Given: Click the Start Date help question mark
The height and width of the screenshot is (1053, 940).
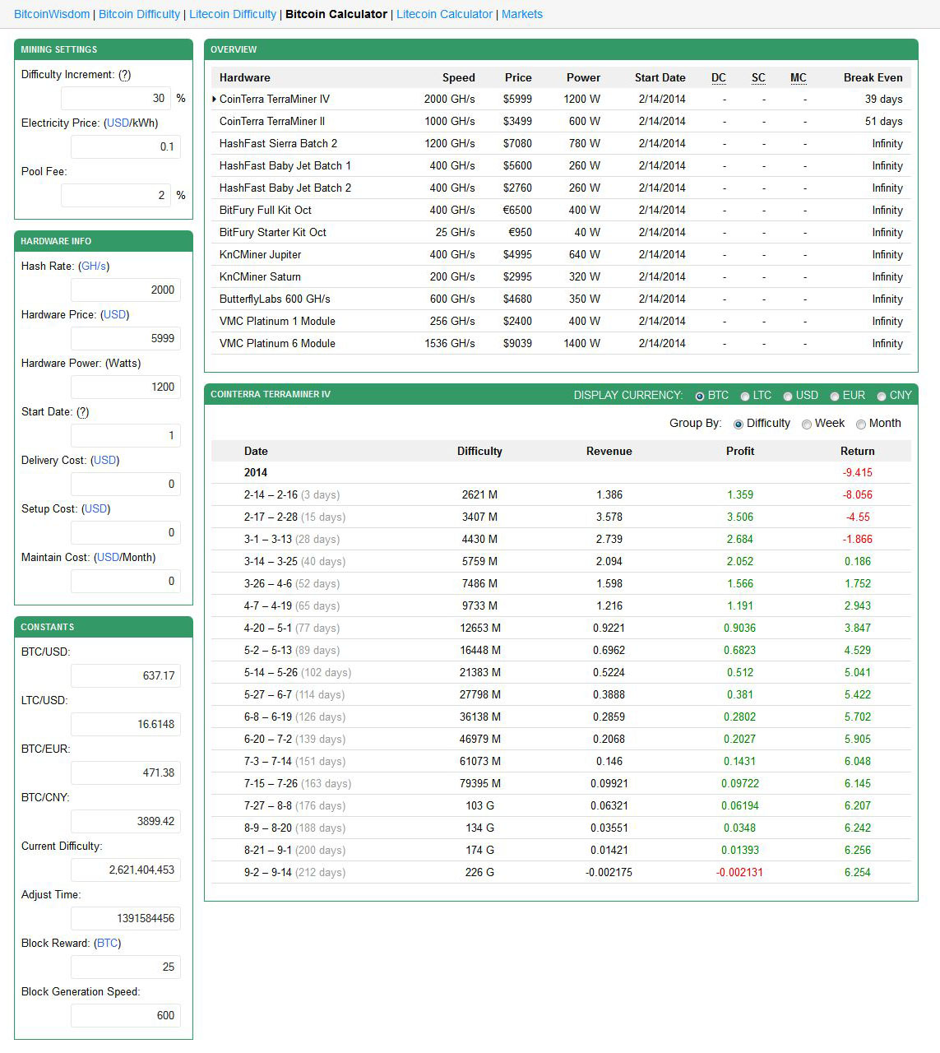Looking at the screenshot, I should 82,411.
